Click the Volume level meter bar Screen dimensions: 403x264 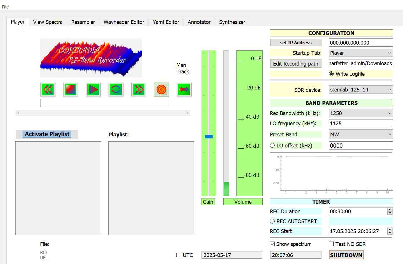[x=226, y=123]
